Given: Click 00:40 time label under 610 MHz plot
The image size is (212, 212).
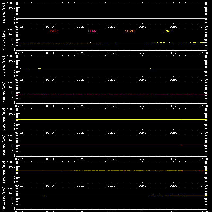Looking at the screenshot, I should pos(142,80).
